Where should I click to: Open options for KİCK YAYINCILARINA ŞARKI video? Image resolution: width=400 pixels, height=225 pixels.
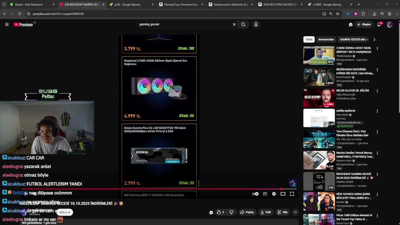tap(377, 194)
